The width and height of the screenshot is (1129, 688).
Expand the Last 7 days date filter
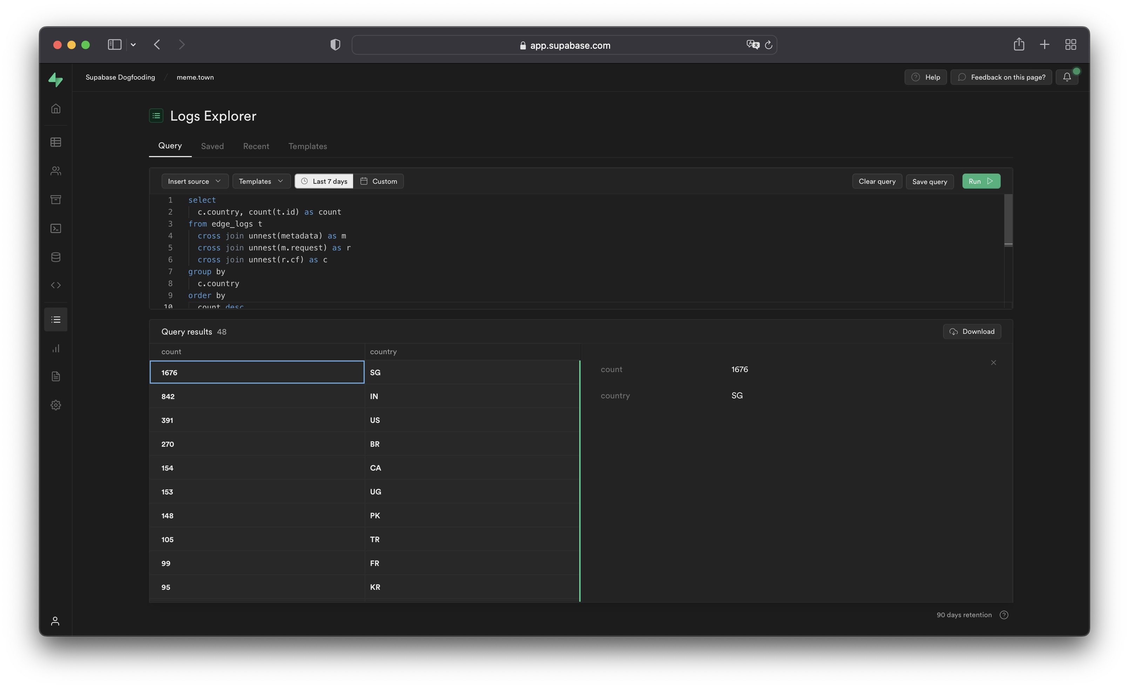pos(323,181)
